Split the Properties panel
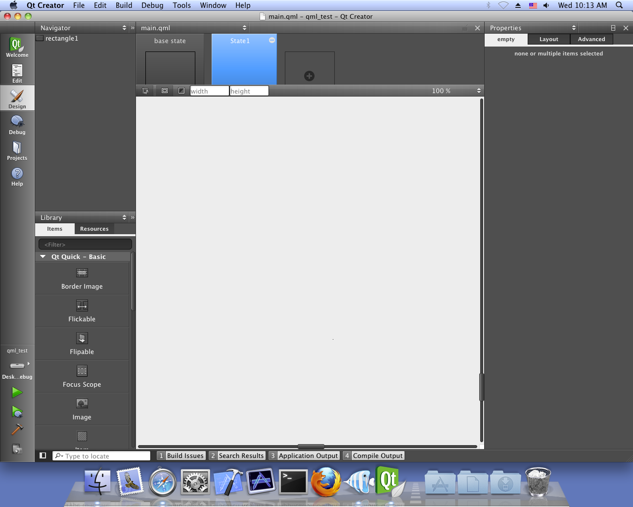Image resolution: width=633 pixels, height=507 pixels. [x=613, y=28]
